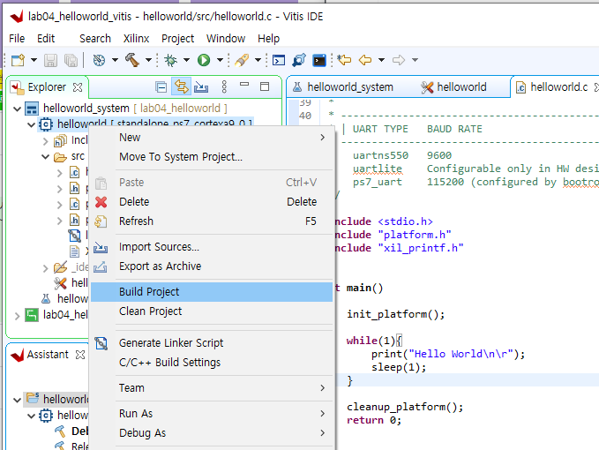The width and height of the screenshot is (599, 450).
Task: Select Import Sources from context menu
Action: (x=212, y=247)
